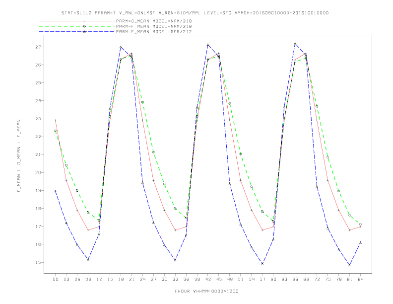Click x-axis tick label 51
This screenshot has width=393, height=304.
pos(241,279)
